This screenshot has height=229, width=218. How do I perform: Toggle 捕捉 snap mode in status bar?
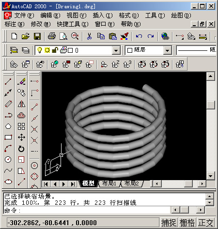(169, 223)
